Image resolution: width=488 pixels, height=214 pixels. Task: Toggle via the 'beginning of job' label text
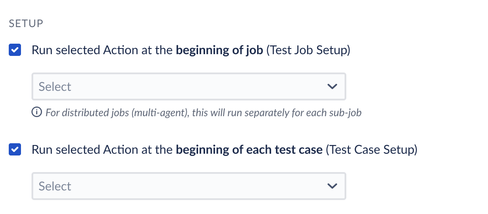[x=220, y=50]
